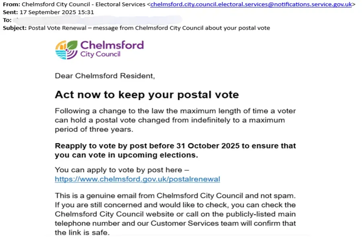362x241 pixels.
Task: Click the "Dear Chelmsford Resident," greeting
Action: coord(105,76)
